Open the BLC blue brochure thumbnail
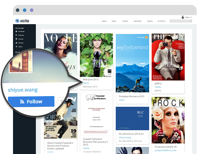 click(132, 118)
